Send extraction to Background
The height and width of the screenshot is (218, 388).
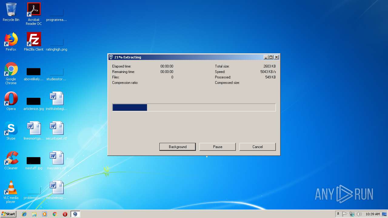tap(178, 147)
